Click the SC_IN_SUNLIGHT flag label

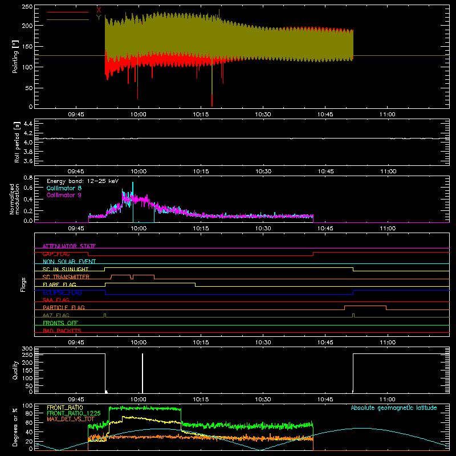(66, 269)
